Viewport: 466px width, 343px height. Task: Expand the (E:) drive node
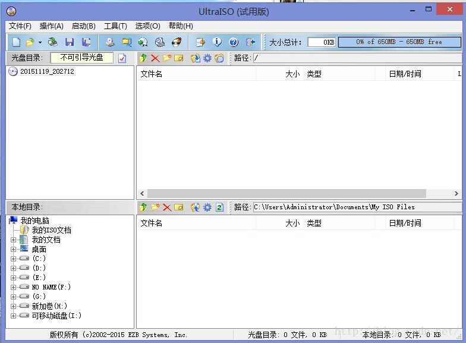coord(13,278)
